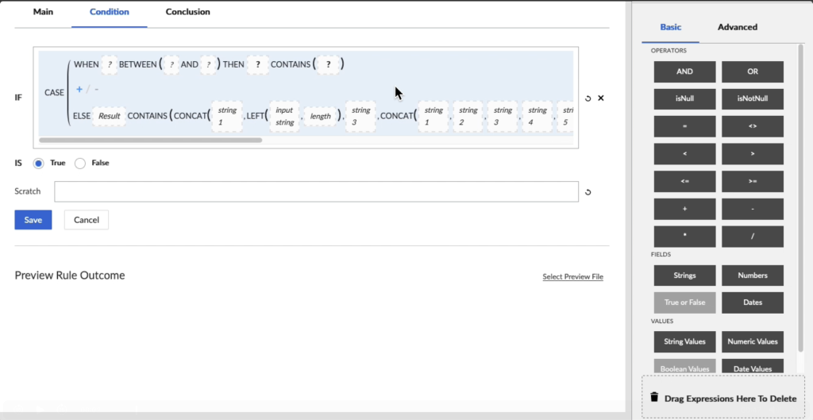This screenshot has height=420, width=813.
Task: Open the Main tab
Action: pyautogui.click(x=43, y=12)
